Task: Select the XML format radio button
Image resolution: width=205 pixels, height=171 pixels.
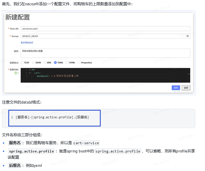Action: [x=45, y=63]
